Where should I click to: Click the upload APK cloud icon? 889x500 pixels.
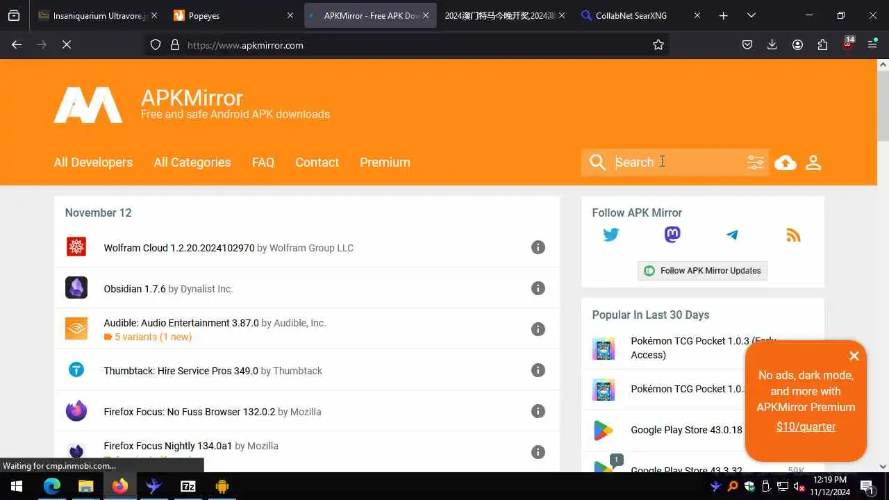[x=786, y=162]
